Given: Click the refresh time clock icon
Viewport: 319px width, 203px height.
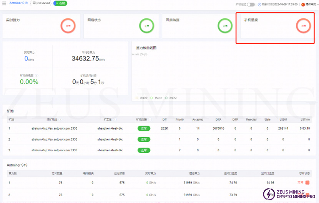Looking at the screenshot, I should tap(260, 5).
